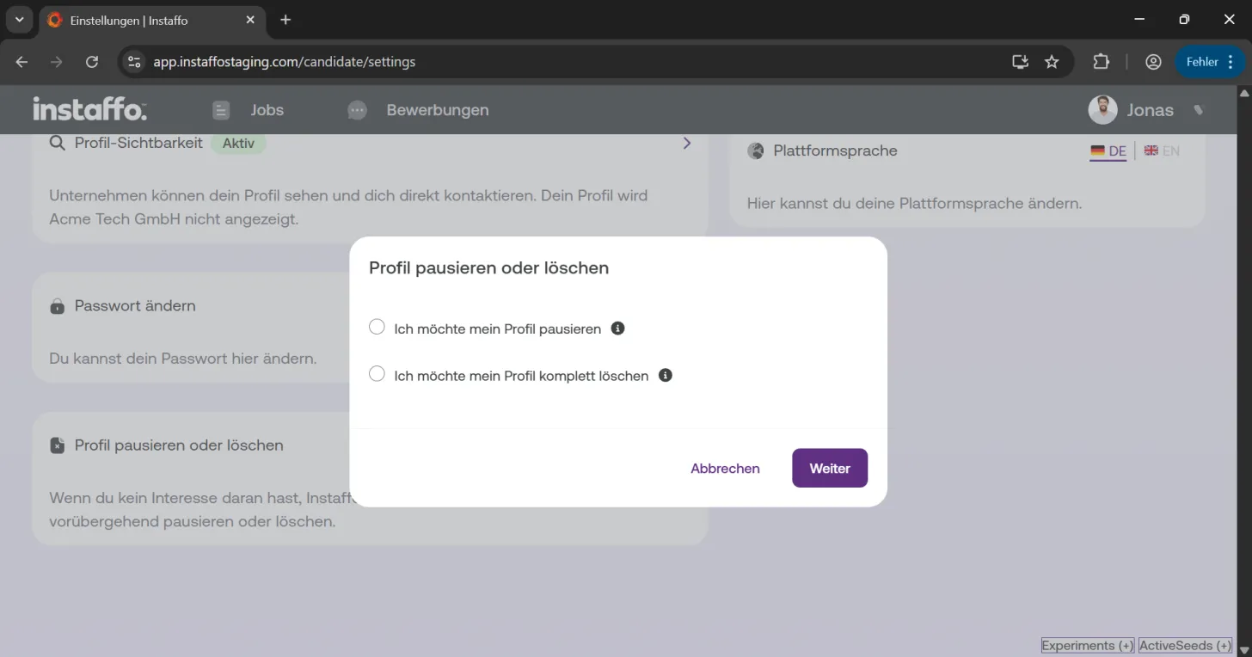
Task: Cancel the dialog with Abbrechen
Action: [725, 469]
